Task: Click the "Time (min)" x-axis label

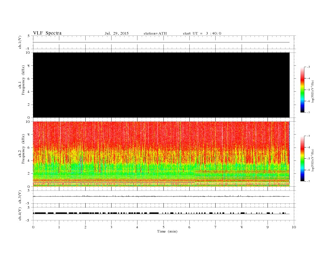Action: pyautogui.click(x=167, y=231)
